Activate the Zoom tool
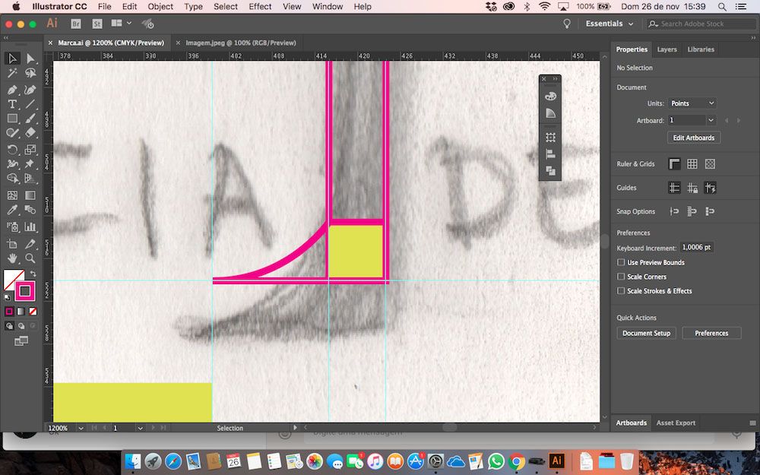Viewport: 760px width, 475px height. 30,258
